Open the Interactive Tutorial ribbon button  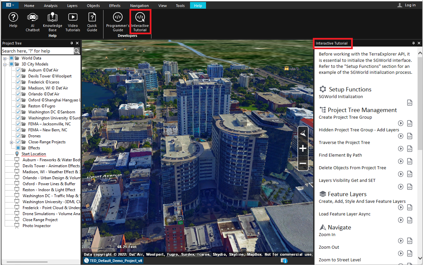pos(140,22)
